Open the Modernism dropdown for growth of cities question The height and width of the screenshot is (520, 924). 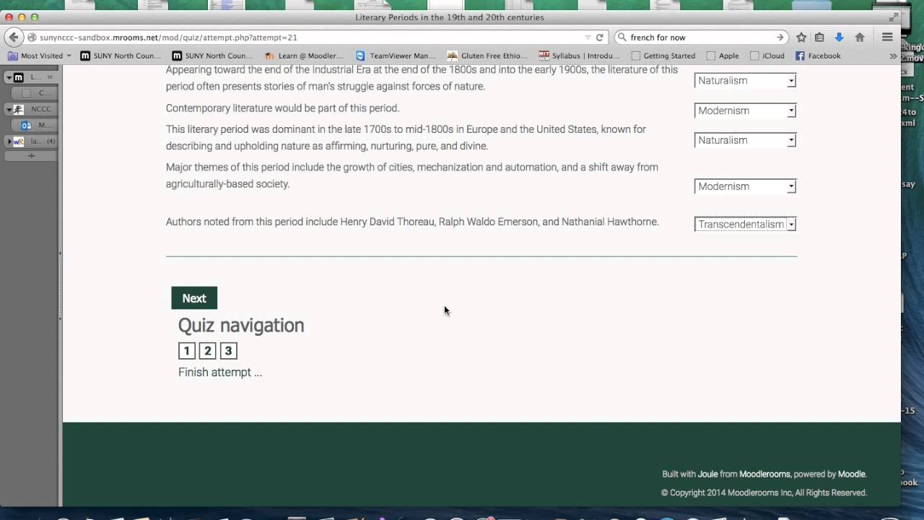745,186
